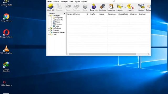Sort by Nombre del Archivo column
The height and width of the screenshot is (94, 168).
point(73,14)
